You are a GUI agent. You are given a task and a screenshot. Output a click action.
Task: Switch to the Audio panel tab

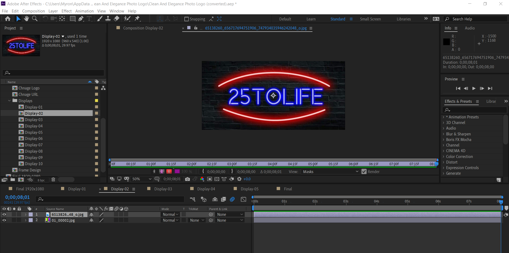tap(470, 28)
